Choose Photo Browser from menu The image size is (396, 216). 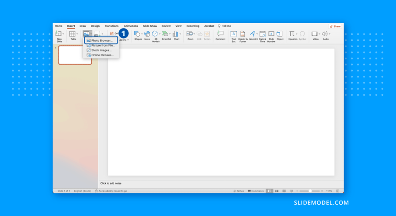click(x=101, y=40)
